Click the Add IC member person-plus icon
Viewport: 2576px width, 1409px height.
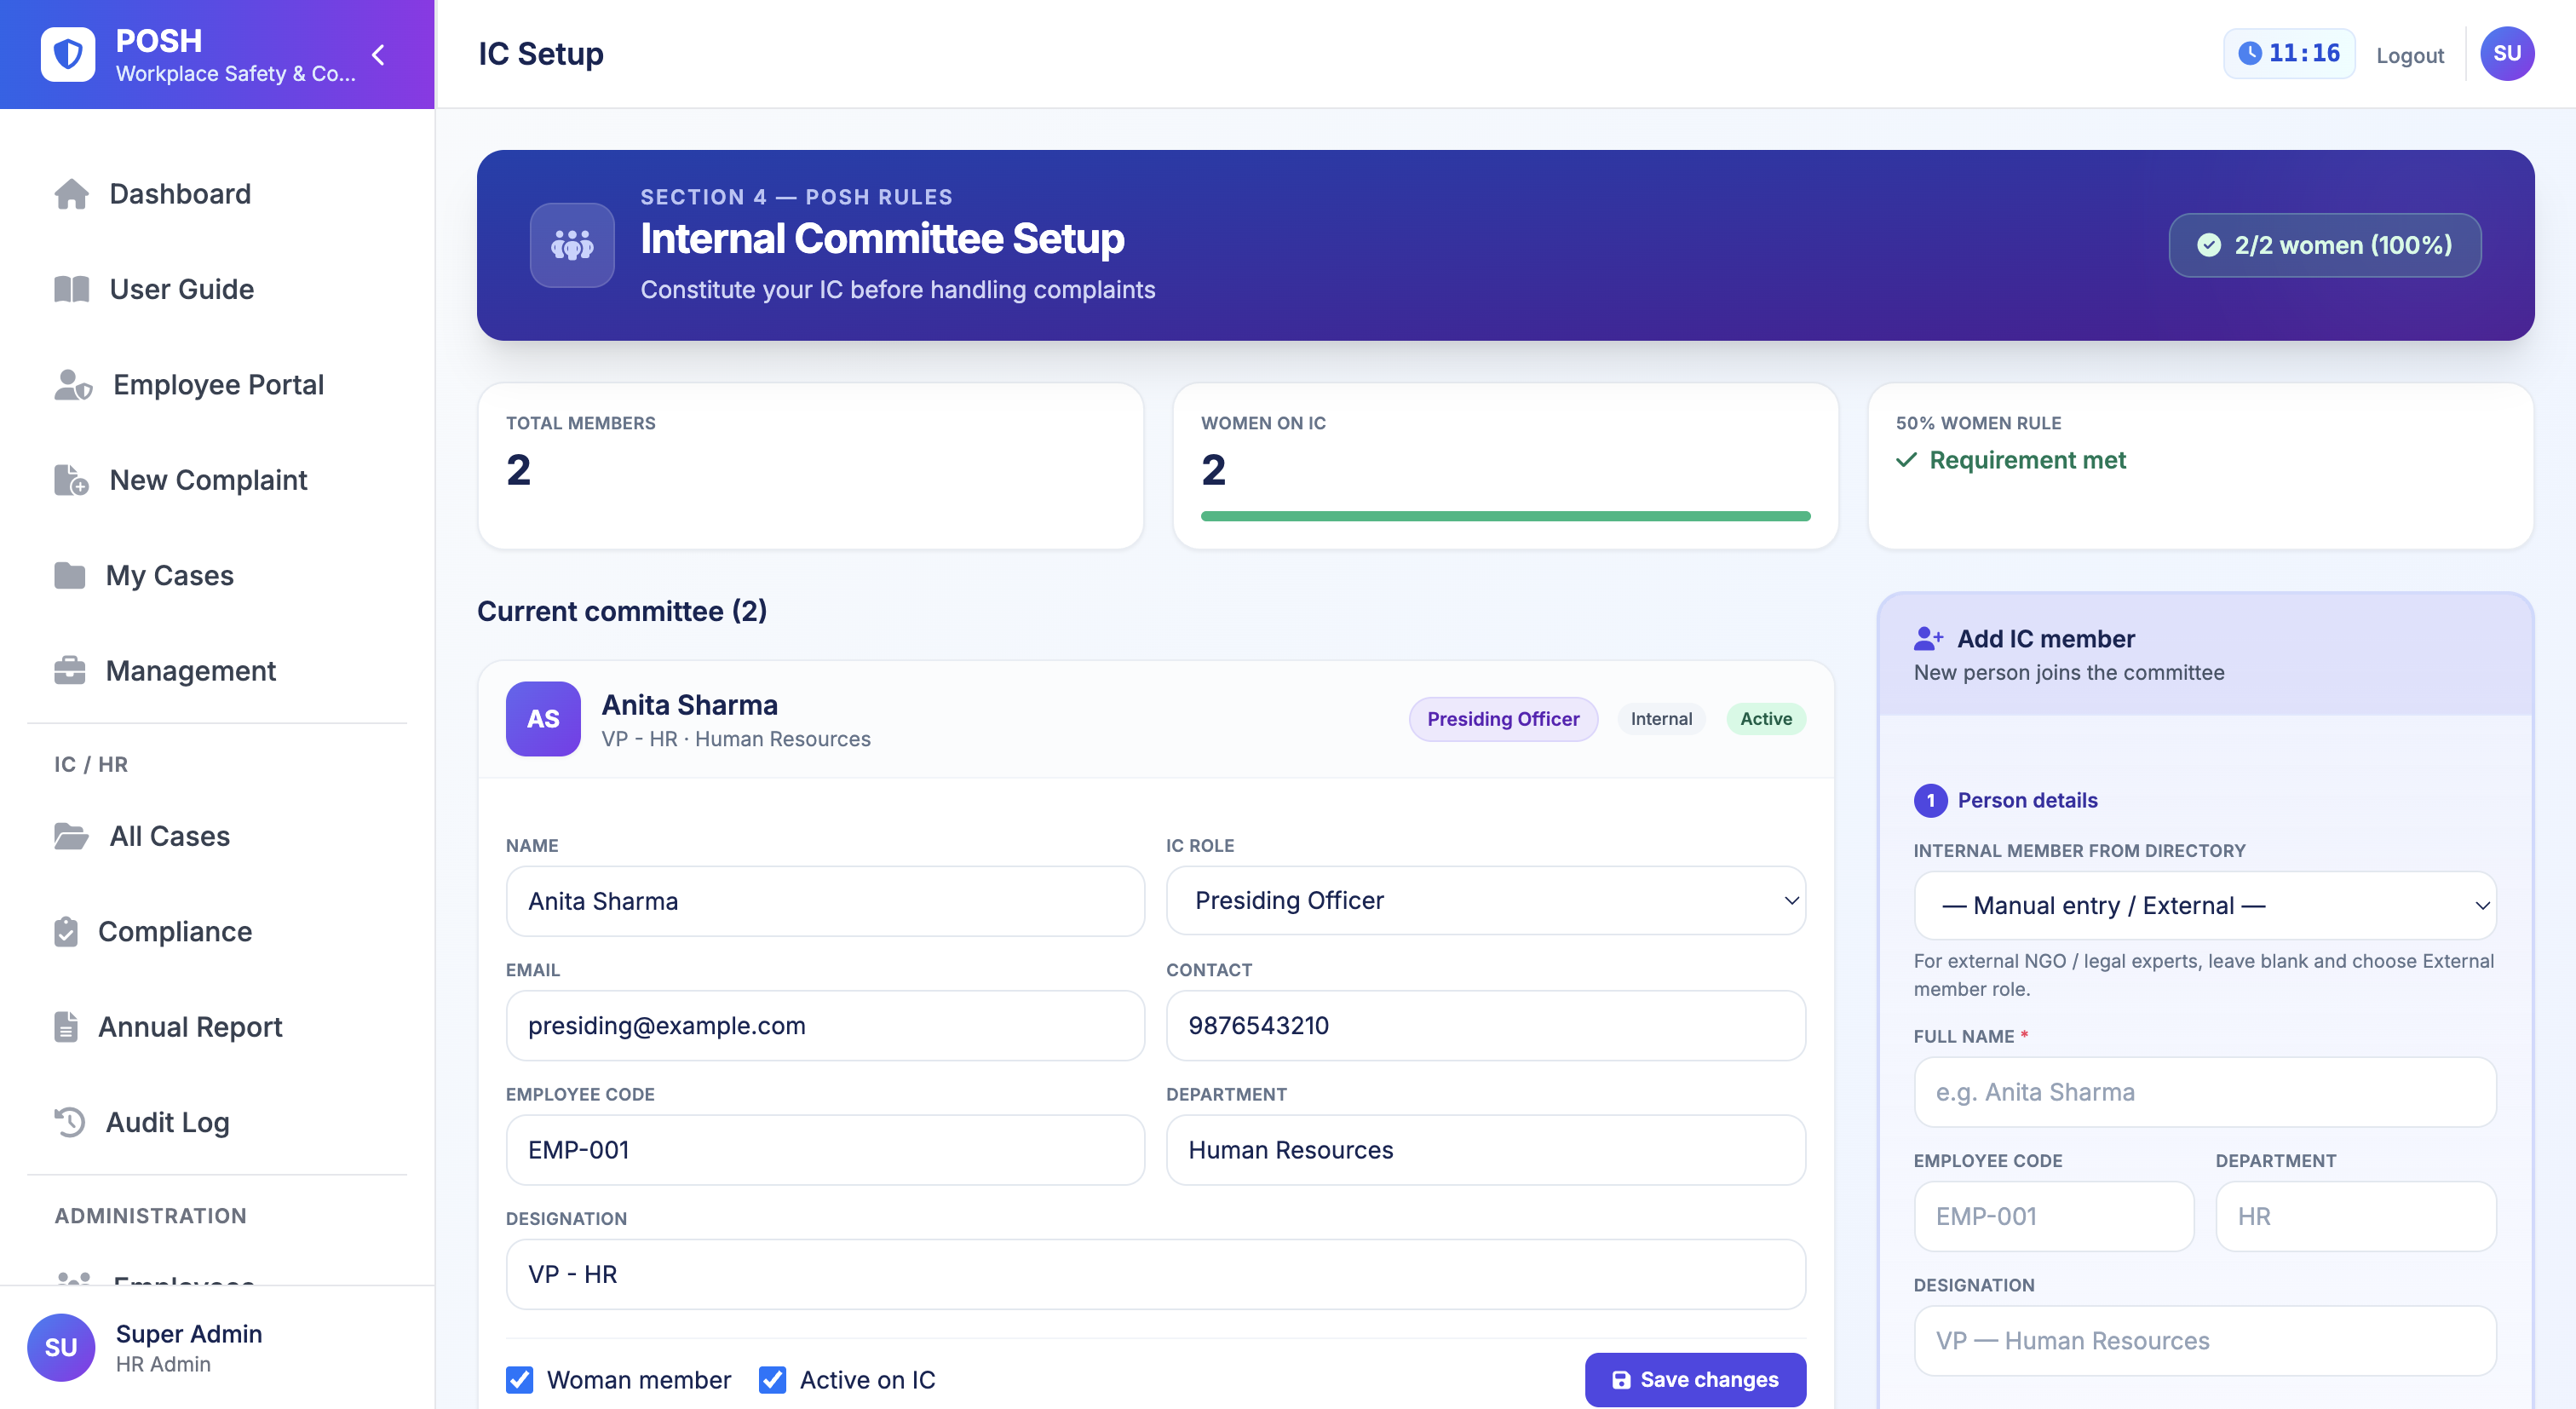pos(1928,638)
